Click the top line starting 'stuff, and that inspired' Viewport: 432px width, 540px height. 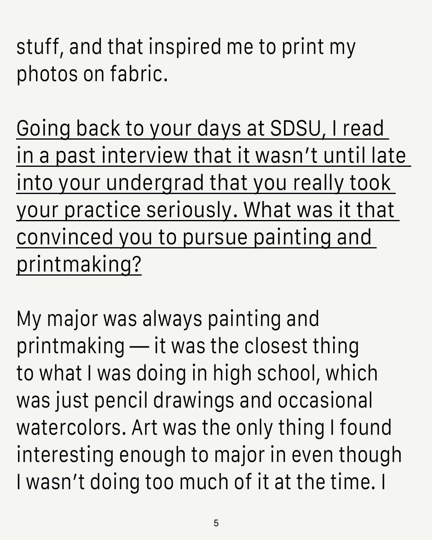point(186,47)
